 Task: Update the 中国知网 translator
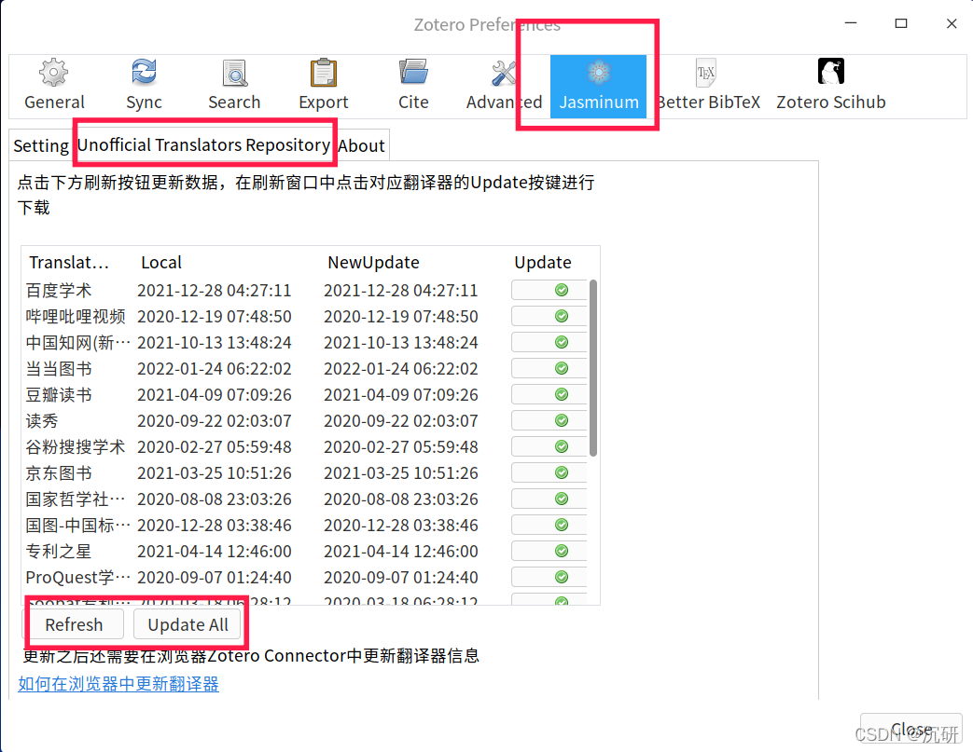(x=549, y=342)
